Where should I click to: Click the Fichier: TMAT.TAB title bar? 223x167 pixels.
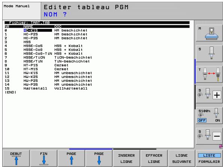click(97, 23)
